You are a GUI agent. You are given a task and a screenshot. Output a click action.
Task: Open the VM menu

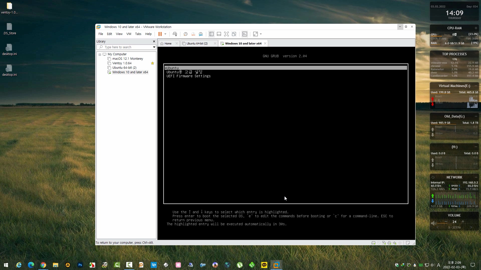[x=129, y=34]
